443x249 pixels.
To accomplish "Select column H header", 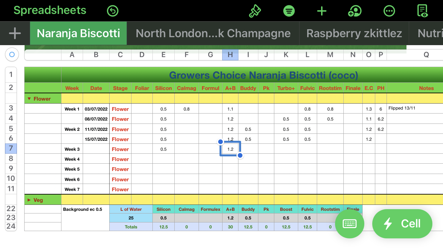I will coord(230,55).
